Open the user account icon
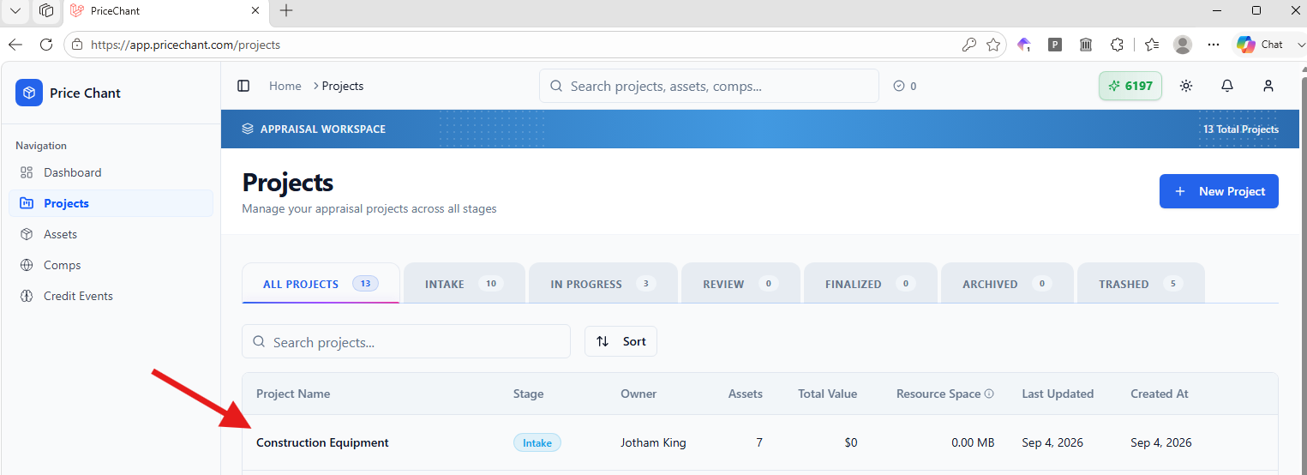The width and height of the screenshot is (1307, 475). pos(1268,86)
